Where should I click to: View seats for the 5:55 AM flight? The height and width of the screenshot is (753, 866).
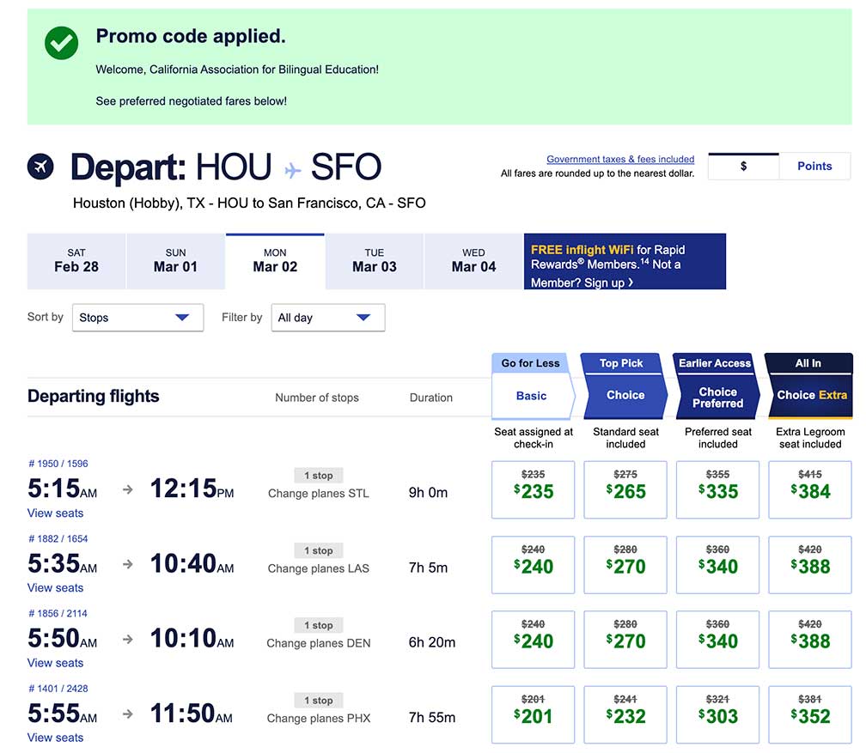pos(55,738)
